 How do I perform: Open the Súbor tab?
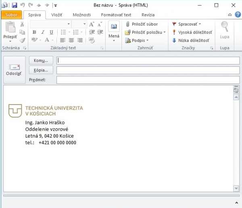coord(11,15)
